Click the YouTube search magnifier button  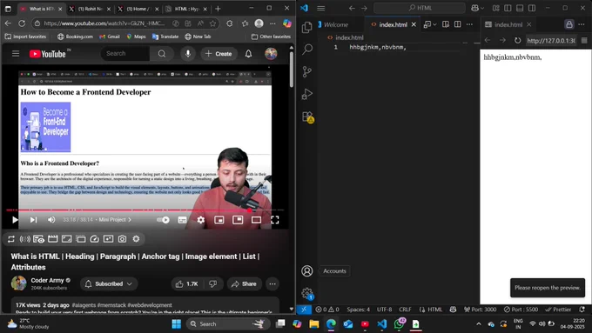(x=162, y=54)
